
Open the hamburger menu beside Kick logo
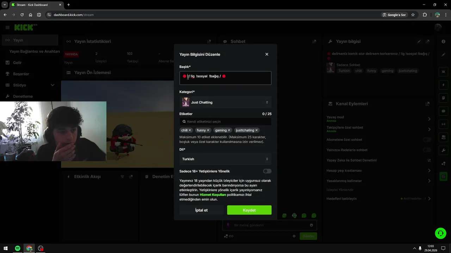click(x=7, y=27)
